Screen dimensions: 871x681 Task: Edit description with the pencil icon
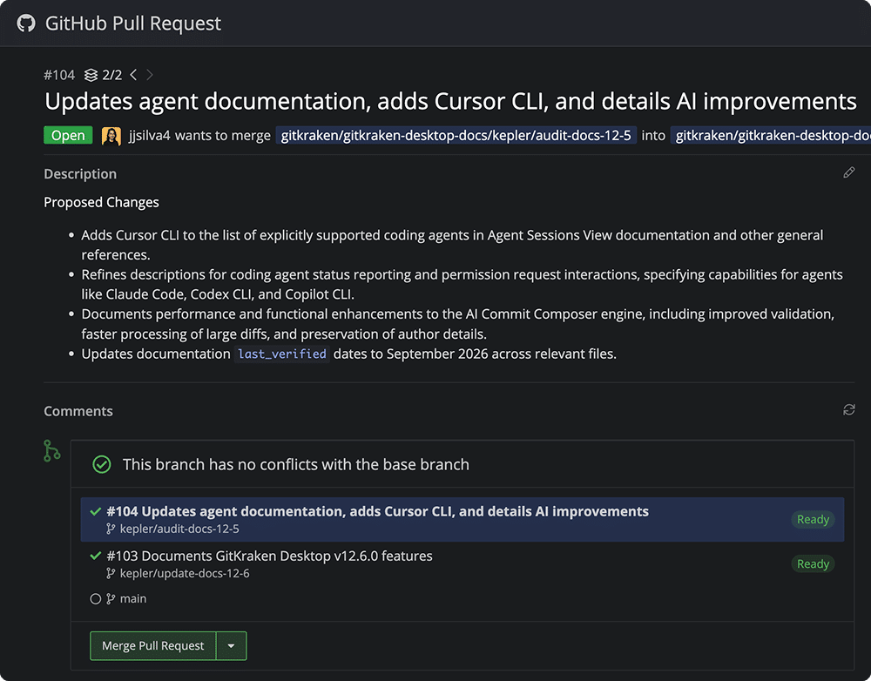point(848,172)
